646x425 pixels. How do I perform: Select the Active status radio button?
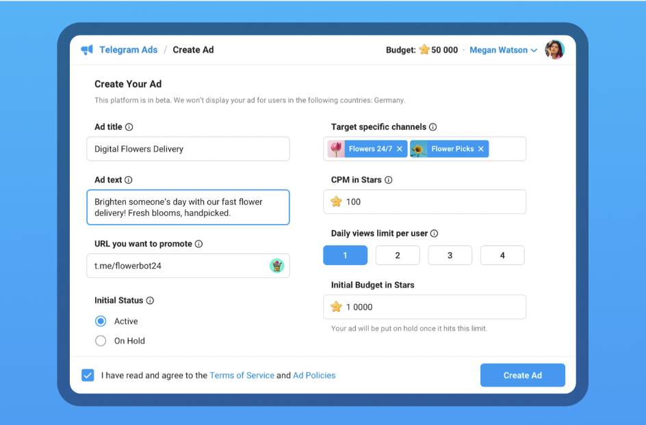point(101,321)
